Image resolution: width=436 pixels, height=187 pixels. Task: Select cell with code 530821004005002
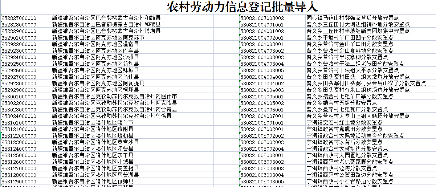(x=272, y=103)
